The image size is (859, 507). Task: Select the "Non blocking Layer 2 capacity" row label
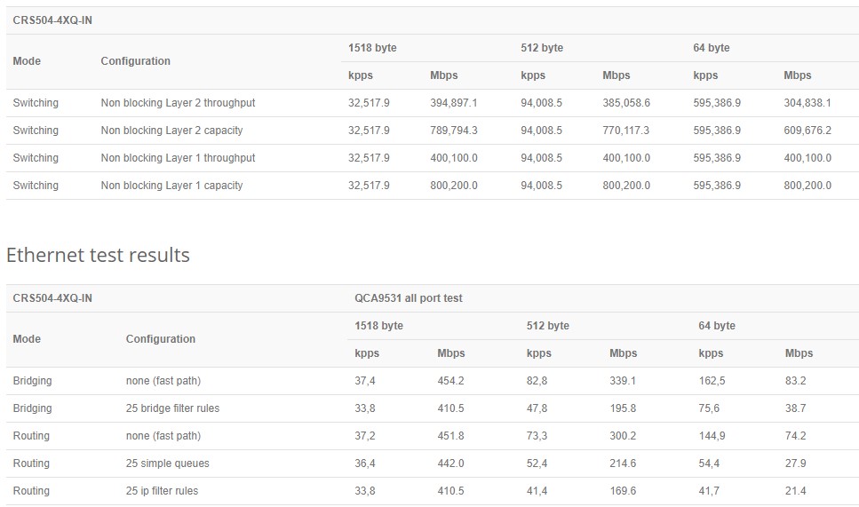171,131
